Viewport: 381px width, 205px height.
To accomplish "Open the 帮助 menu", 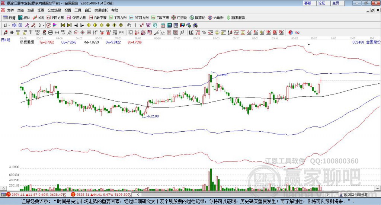I will (x=115, y=10).
